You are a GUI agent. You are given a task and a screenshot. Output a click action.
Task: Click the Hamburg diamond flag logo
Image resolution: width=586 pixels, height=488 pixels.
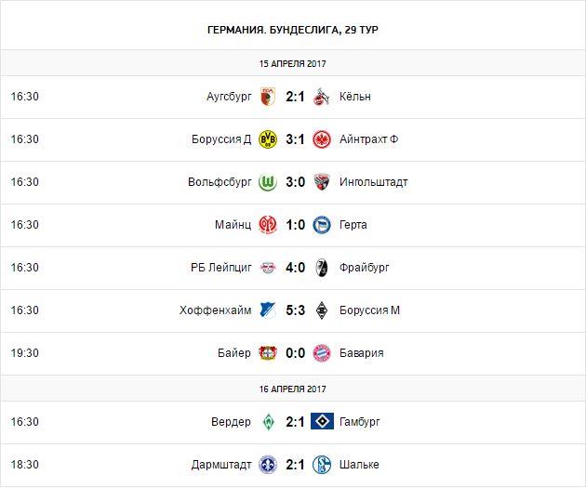click(x=321, y=422)
